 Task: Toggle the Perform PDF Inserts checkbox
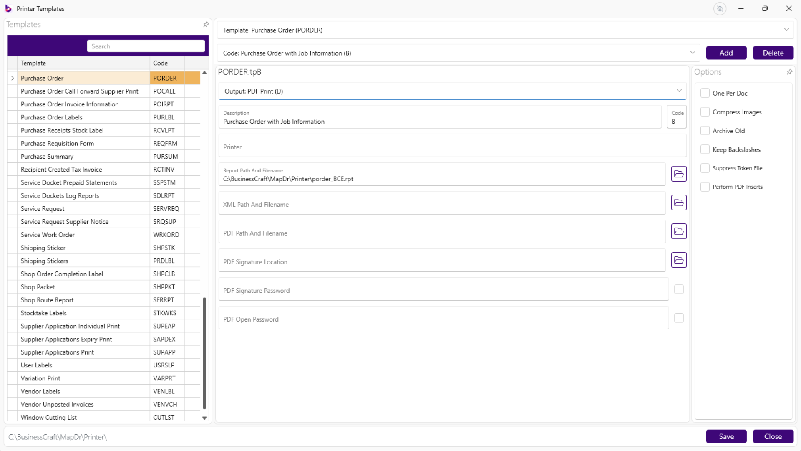click(x=705, y=187)
